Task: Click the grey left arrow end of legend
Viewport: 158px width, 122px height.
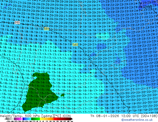Action: pos(6,119)
